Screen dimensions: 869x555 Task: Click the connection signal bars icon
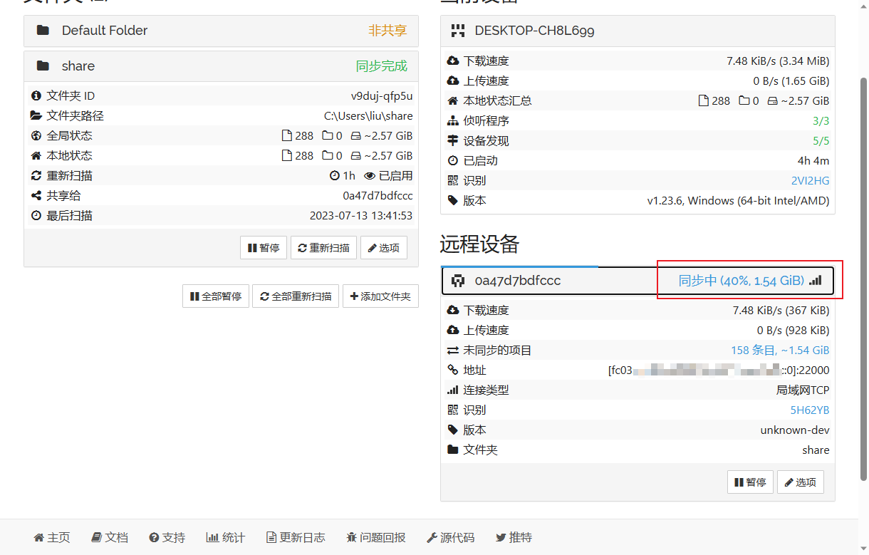tap(816, 281)
